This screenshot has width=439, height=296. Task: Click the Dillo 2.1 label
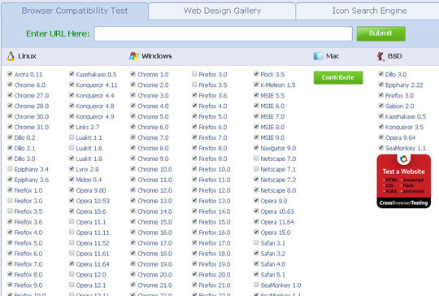(25, 148)
